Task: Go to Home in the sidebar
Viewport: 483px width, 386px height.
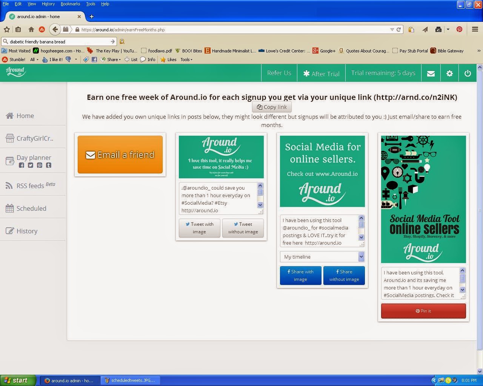Action: 25,116
